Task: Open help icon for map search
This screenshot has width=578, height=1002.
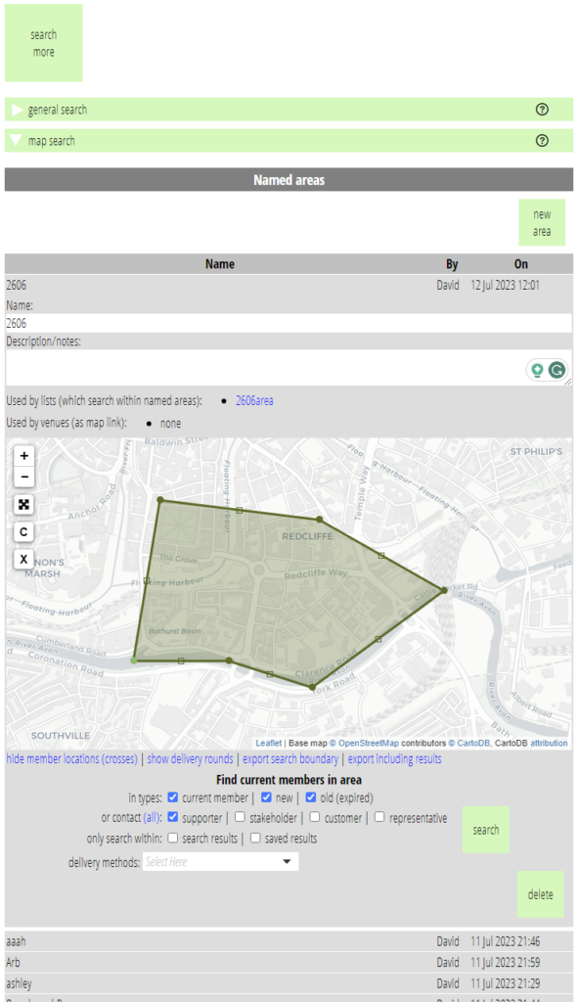Action: pos(542,141)
